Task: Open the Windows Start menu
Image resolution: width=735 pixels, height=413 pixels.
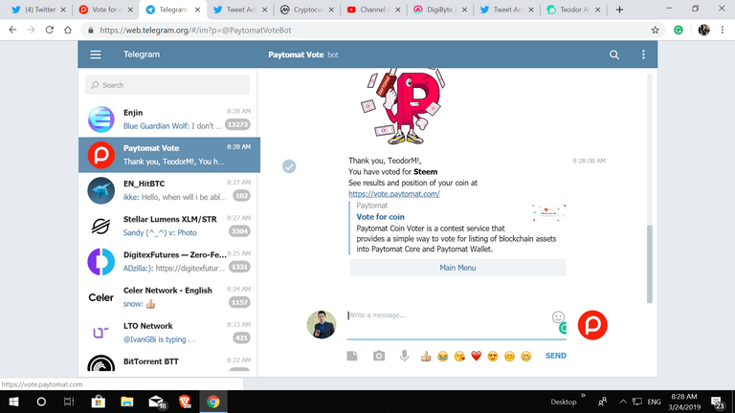Action: (13, 402)
